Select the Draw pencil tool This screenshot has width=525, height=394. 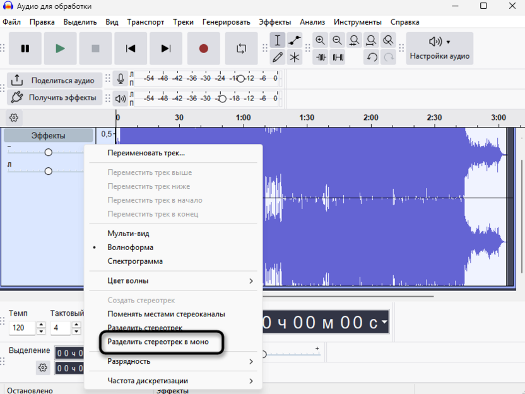pos(277,57)
